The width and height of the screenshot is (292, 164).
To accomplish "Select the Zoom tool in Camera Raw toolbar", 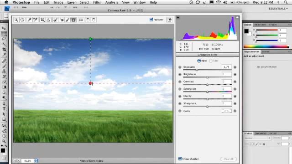I will pos(16,20).
